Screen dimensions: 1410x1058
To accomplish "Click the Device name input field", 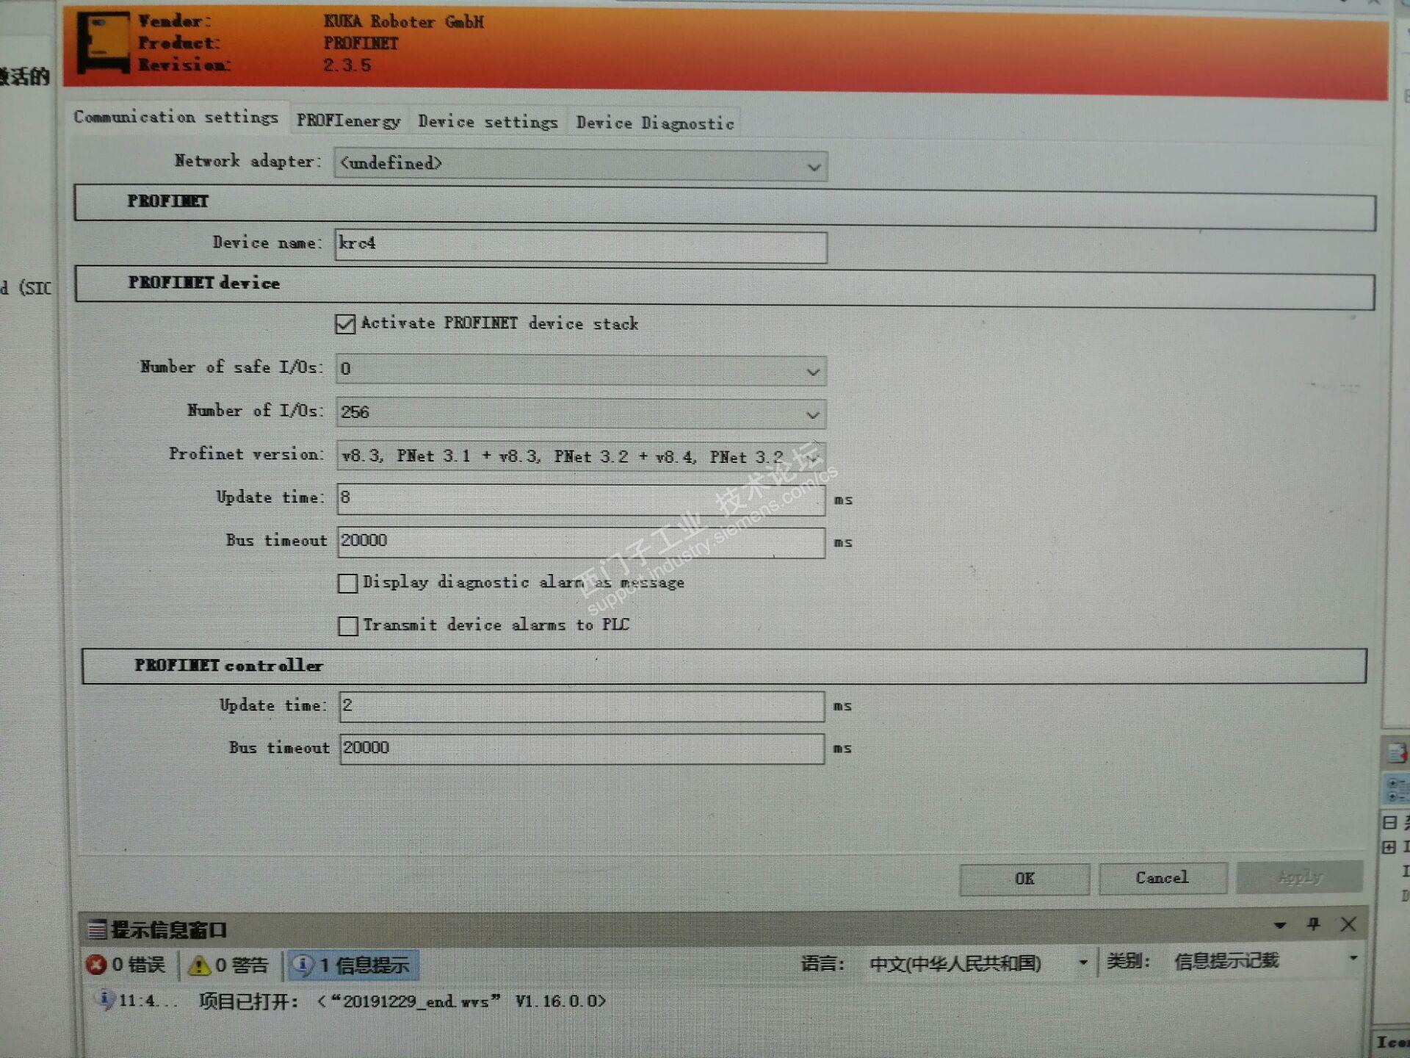I will 580,245.
